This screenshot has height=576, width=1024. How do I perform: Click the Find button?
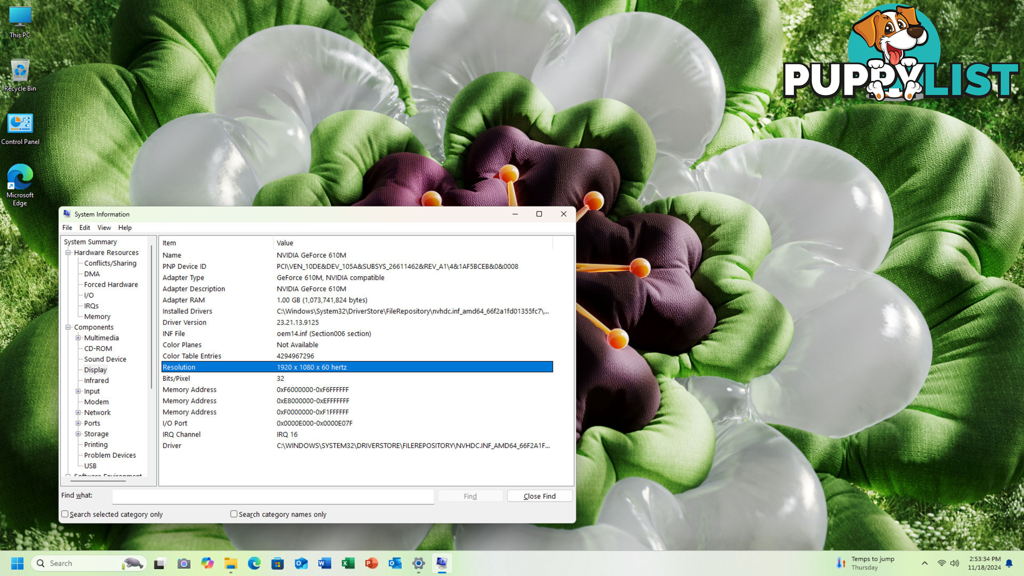(470, 496)
